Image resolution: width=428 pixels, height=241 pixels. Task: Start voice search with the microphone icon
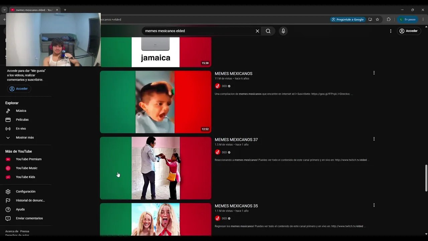click(283, 31)
